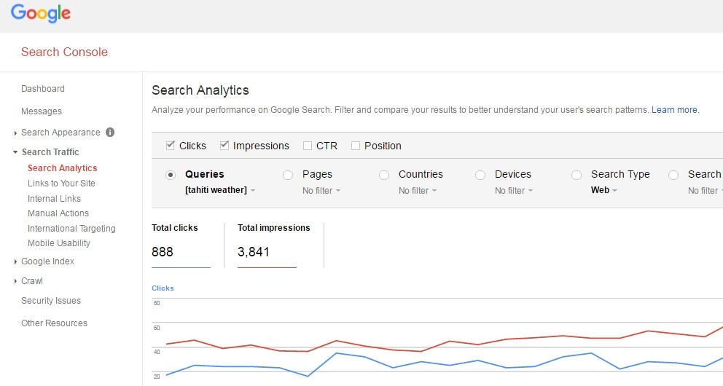Image resolution: width=723 pixels, height=386 pixels.
Task: Click the Search Traffic sidebar label
Action: [x=50, y=152]
